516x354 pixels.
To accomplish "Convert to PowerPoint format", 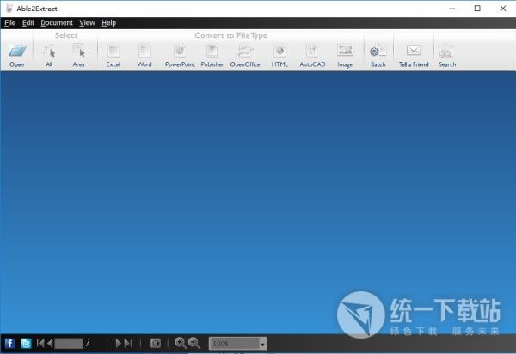I will [180, 51].
